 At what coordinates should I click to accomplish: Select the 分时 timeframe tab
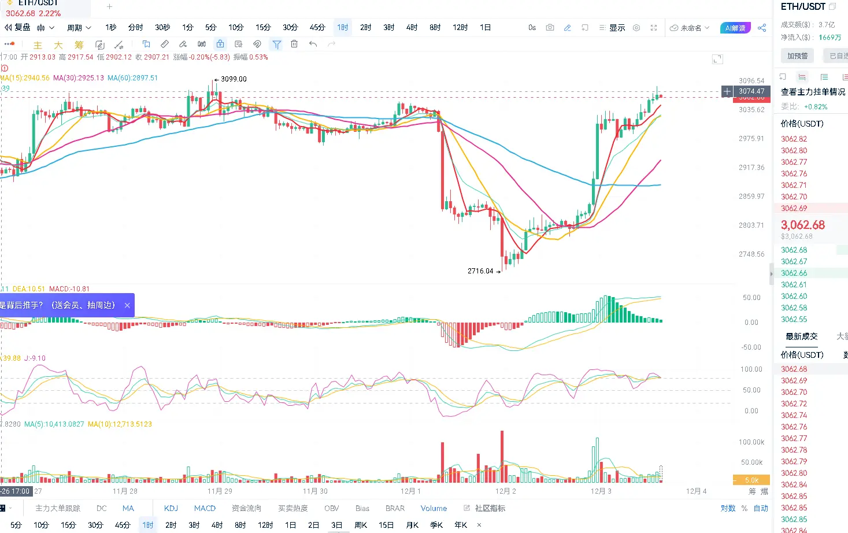point(136,27)
